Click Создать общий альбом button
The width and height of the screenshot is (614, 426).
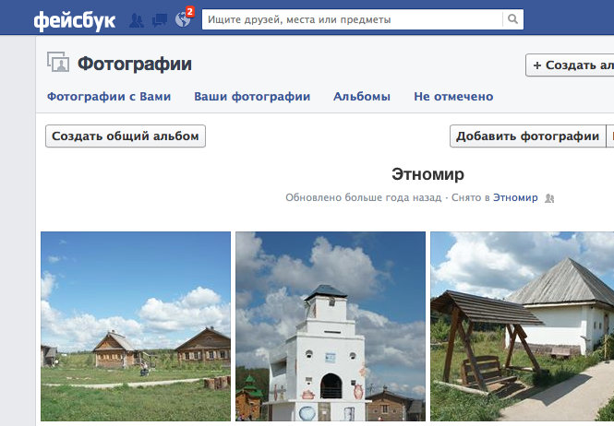click(126, 136)
